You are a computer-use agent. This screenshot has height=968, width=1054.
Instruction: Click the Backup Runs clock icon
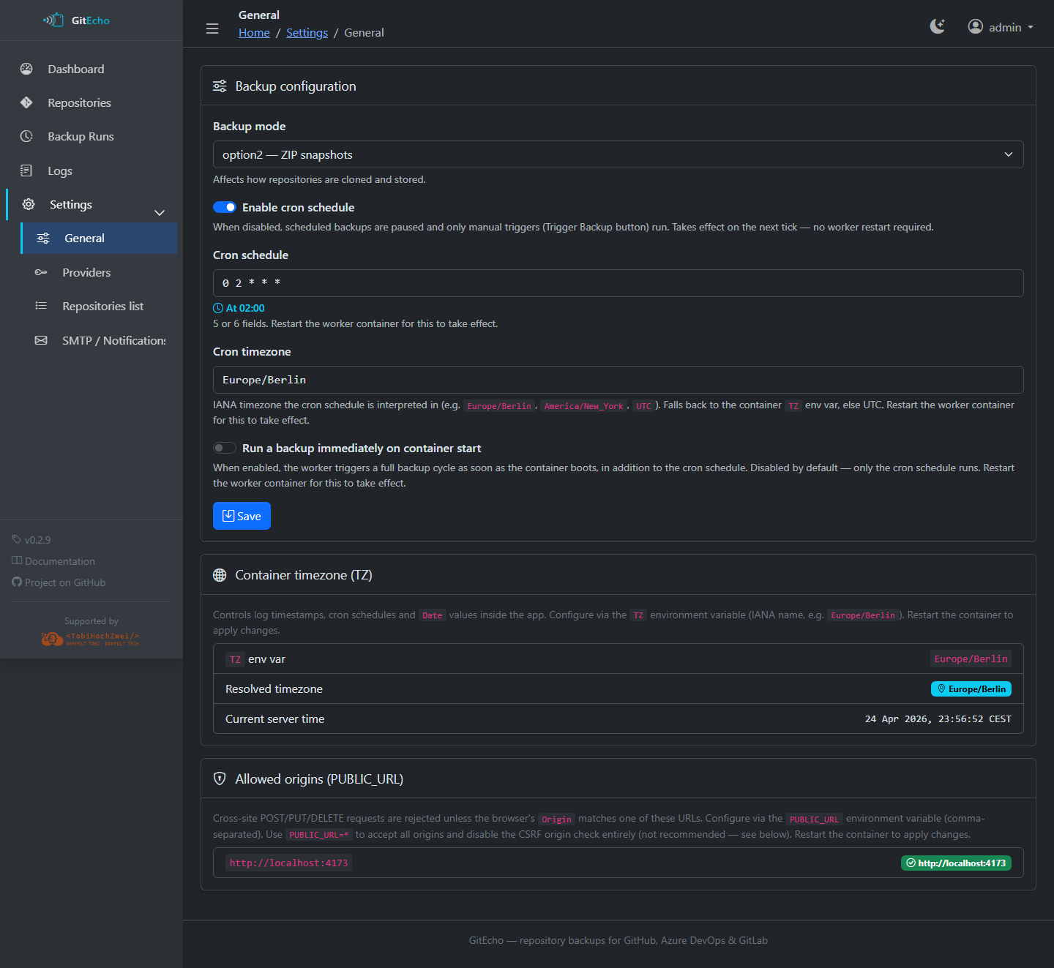click(x=26, y=136)
